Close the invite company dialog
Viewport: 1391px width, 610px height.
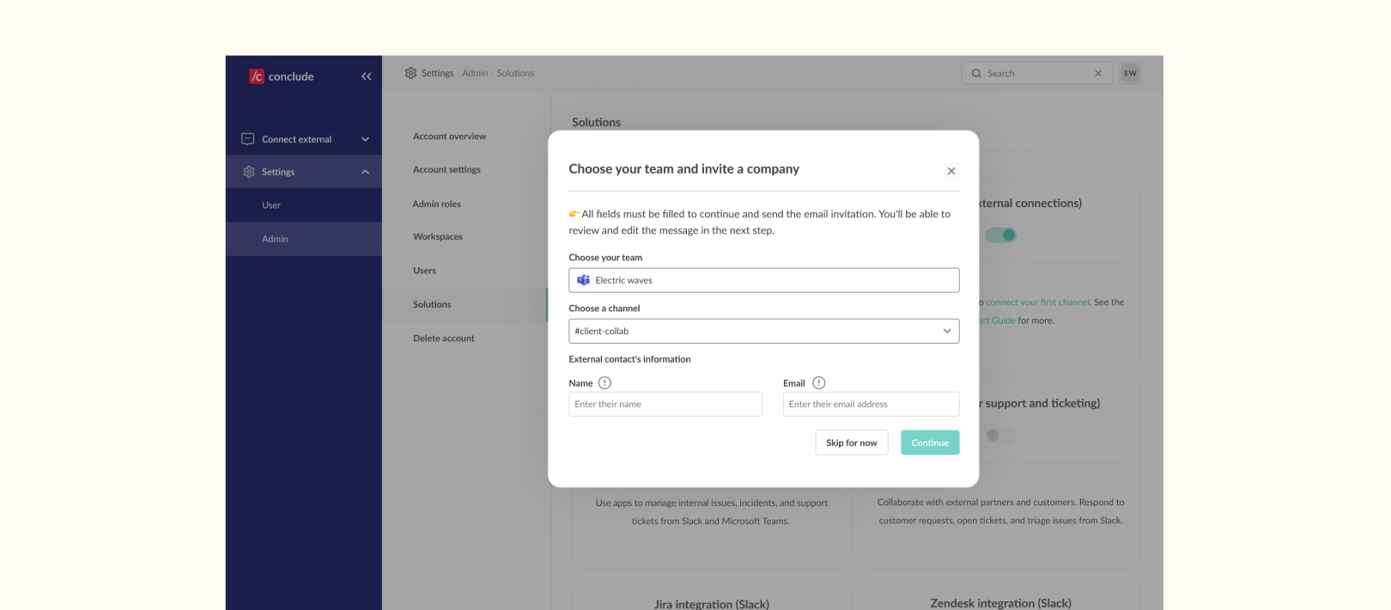click(x=951, y=171)
